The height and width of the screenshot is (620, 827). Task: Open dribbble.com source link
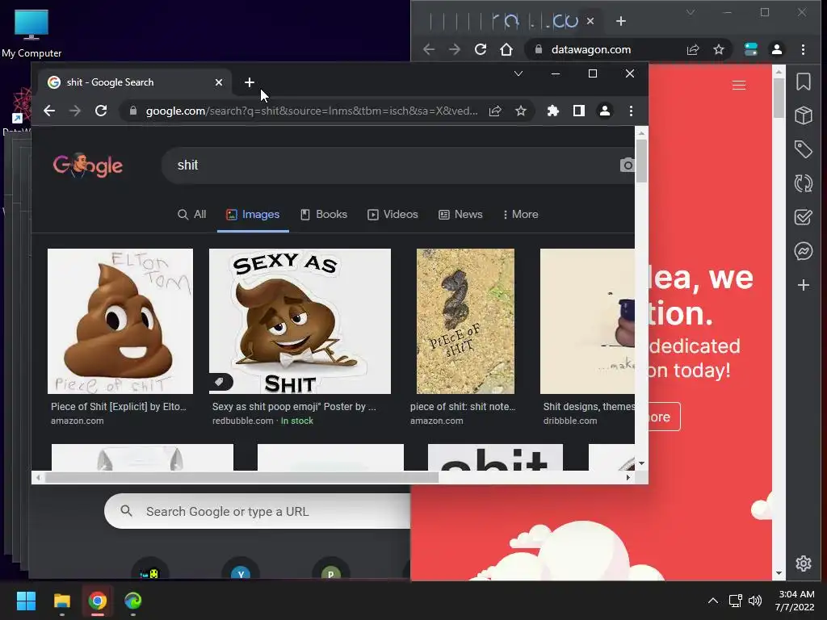tap(570, 421)
